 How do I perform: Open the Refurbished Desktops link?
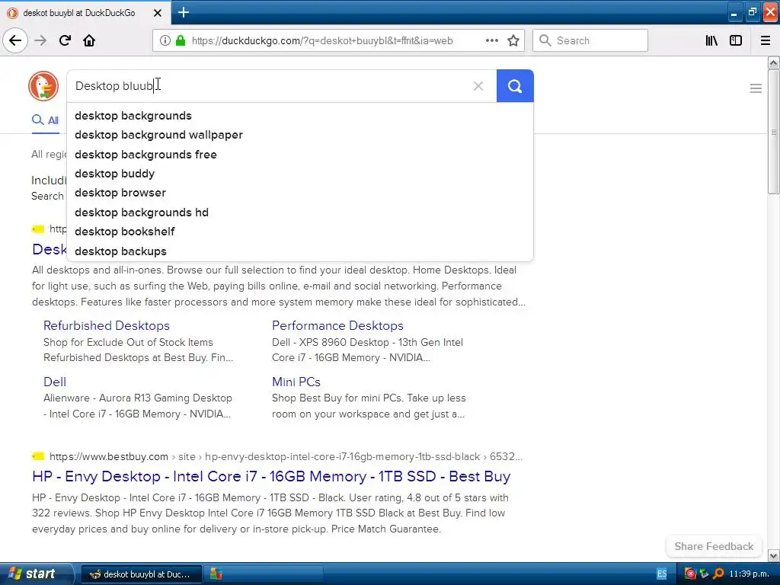point(107,325)
